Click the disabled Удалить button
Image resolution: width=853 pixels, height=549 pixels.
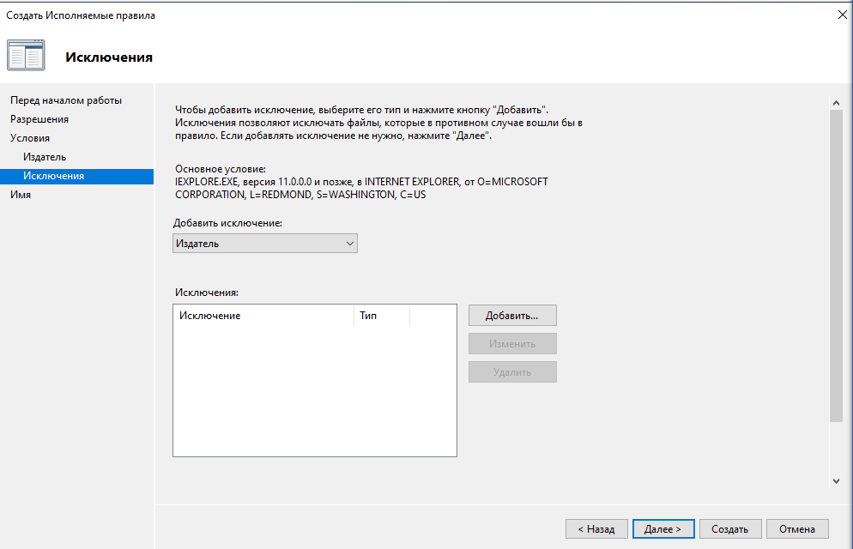[512, 371]
